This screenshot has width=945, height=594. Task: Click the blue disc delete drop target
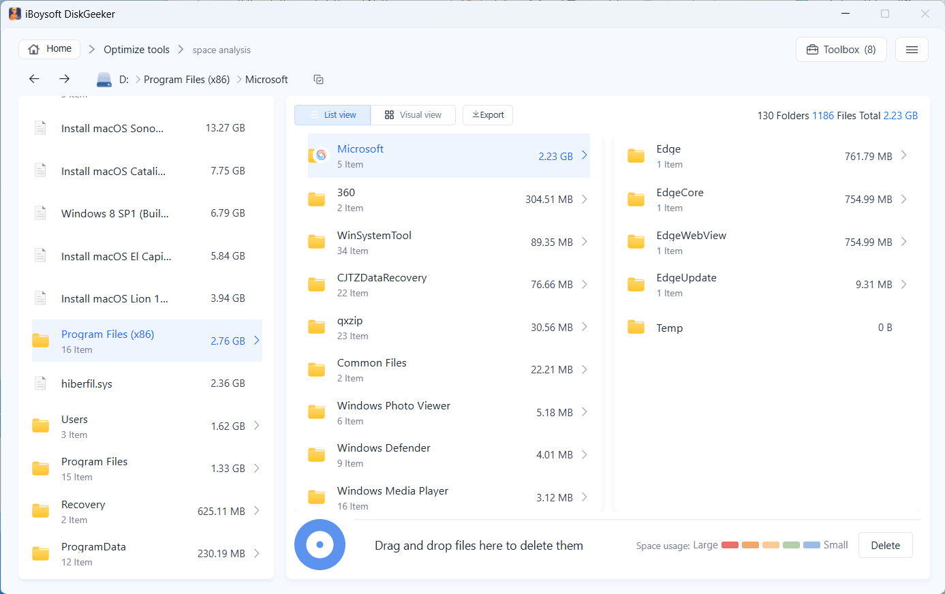click(320, 545)
